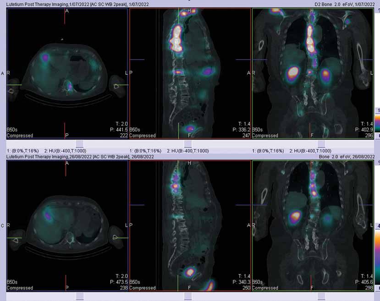Click '1: (B:0%,T:16%)' beneath the 1/07/2022 axial view

click(x=22, y=151)
